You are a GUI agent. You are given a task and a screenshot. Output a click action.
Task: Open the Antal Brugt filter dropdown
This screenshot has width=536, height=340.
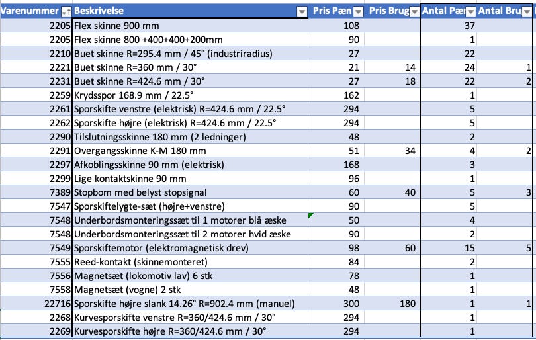coord(527,12)
